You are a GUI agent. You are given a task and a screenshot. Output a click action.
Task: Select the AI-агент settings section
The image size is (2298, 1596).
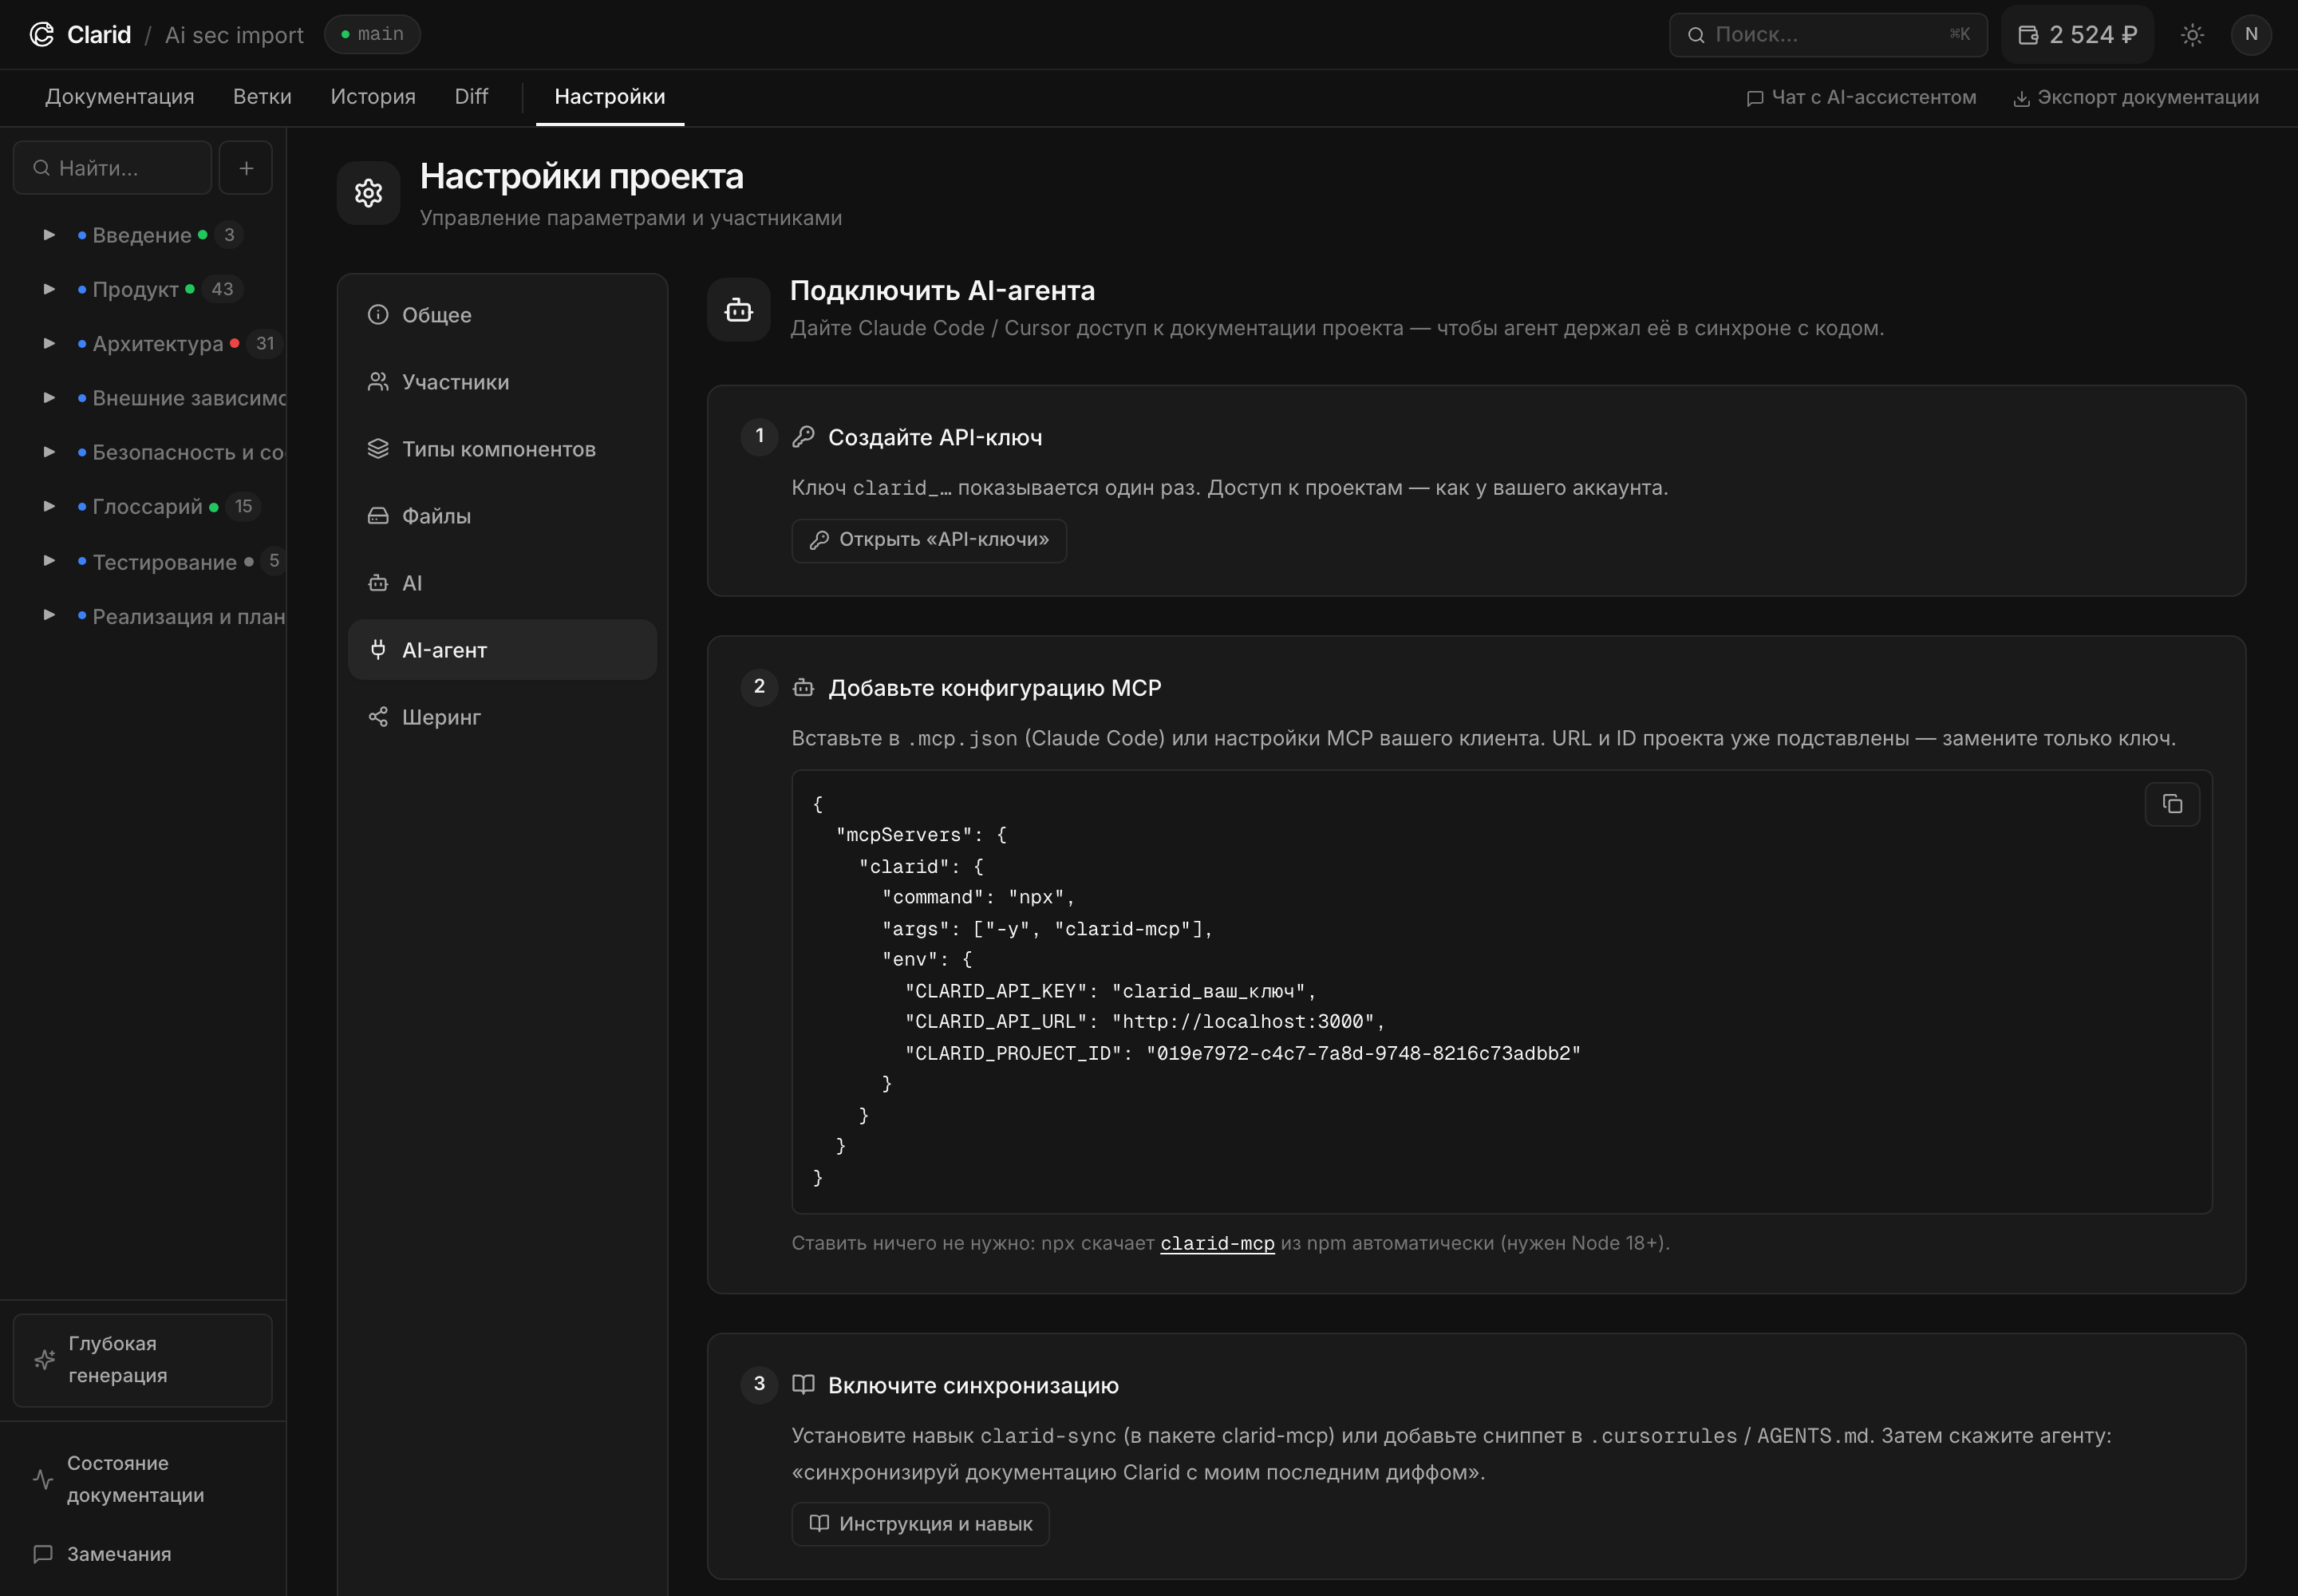(x=502, y=650)
